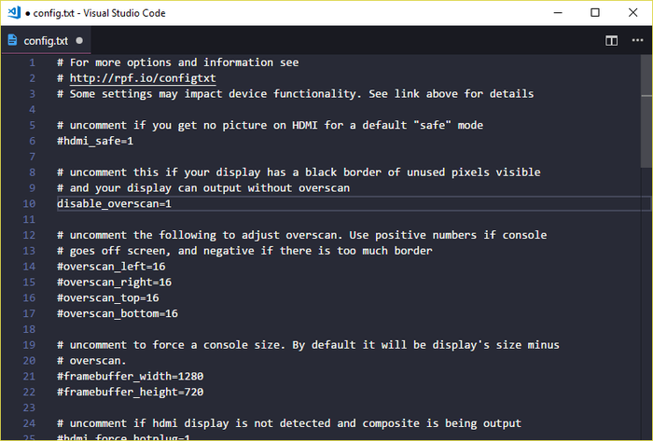This screenshot has width=653, height=441.
Task: Place cursor on disable_overscan=1 line
Action: [114, 203]
